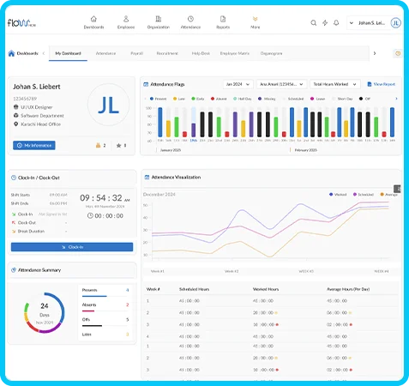
Task: Click the 00:00:00 timer clock icon
Action: 90,215
